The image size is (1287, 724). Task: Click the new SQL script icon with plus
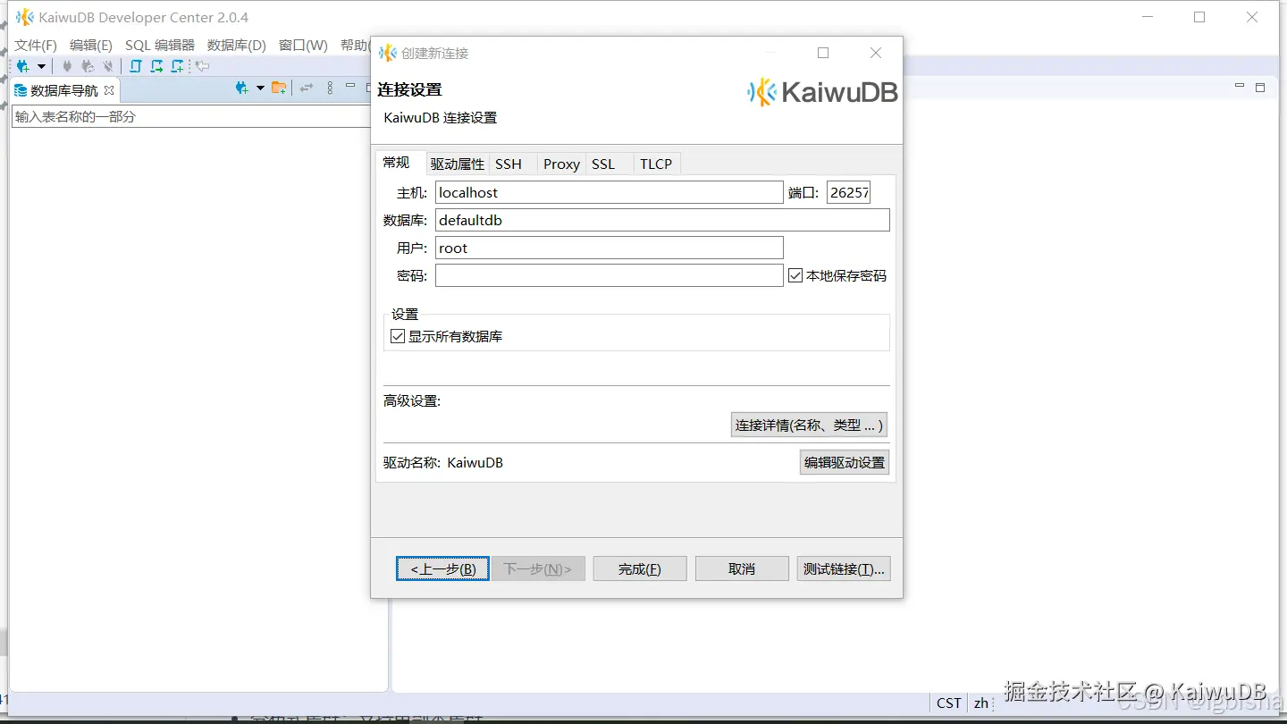(178, 66)
